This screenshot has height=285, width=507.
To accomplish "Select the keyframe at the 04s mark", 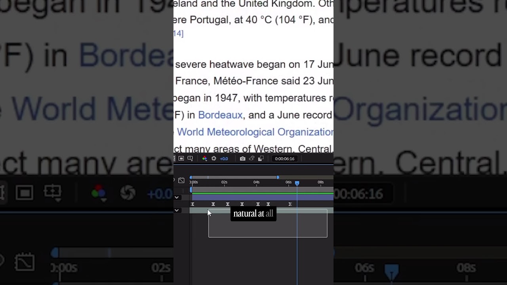I will point(258,204).
